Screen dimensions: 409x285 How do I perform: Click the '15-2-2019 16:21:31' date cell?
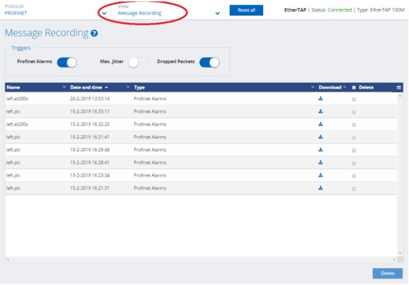click(90, 188)
